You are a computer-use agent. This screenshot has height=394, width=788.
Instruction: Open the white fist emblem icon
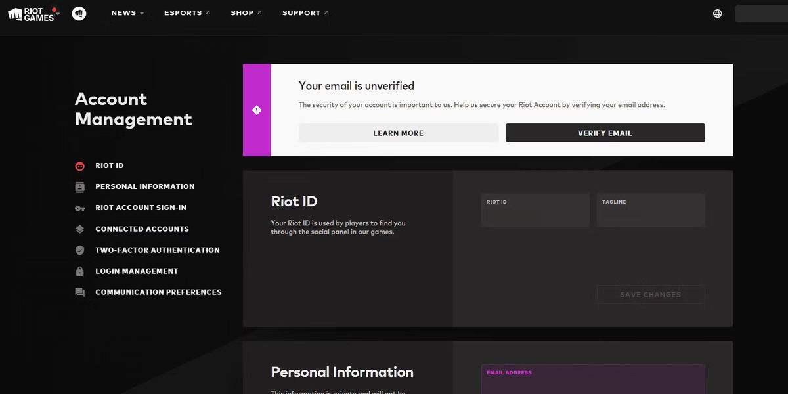pos(79,13)
